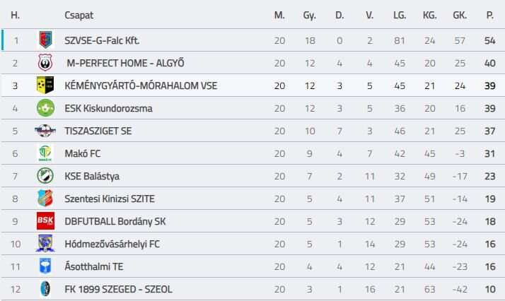Click the Makó FC team crest
The width and height of the screenshot is (505, 301).
45,153
